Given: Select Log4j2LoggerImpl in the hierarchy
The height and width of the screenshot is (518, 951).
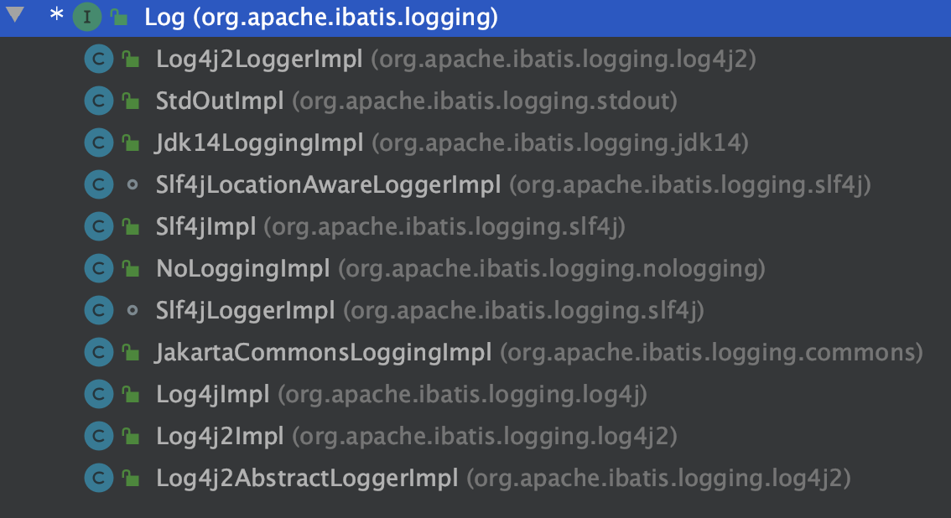Looking at the screenshot, I should pos(259,60).
